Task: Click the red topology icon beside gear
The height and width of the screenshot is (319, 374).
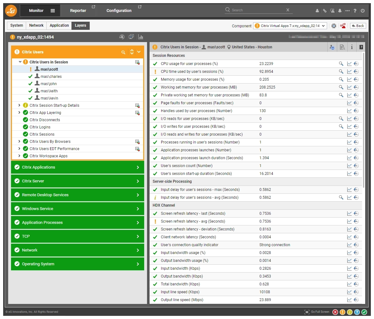Action: click(343, 26)
